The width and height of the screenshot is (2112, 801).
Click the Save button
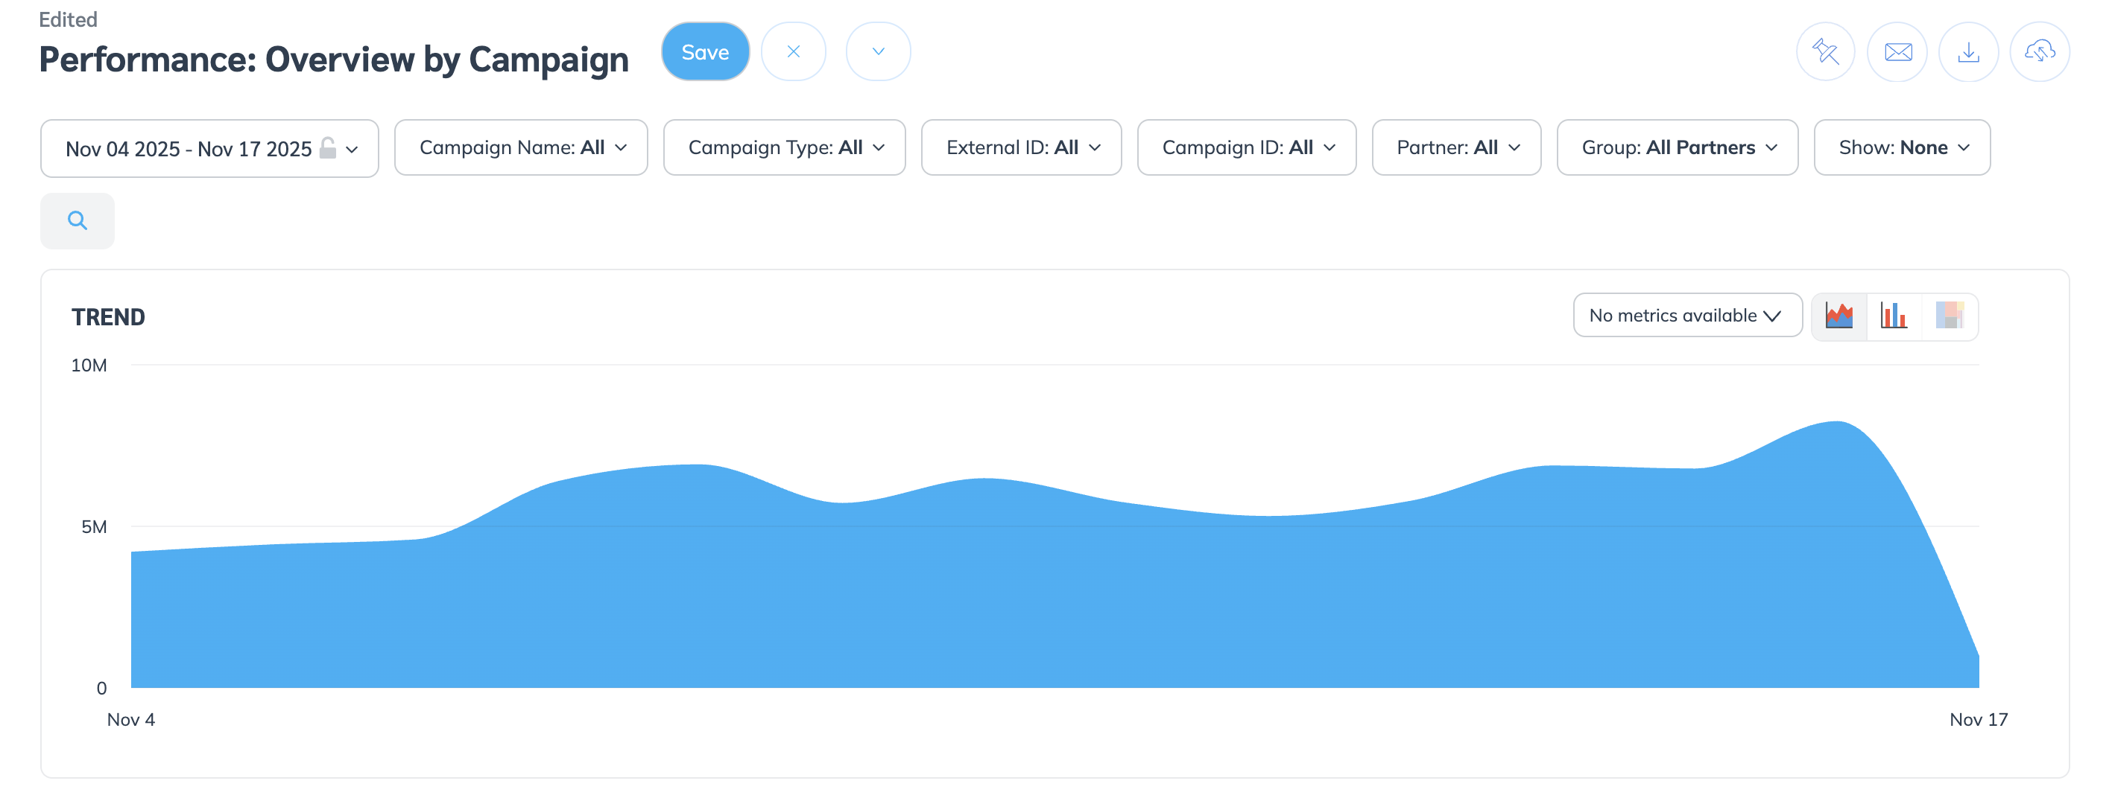[x=705, y=51]
